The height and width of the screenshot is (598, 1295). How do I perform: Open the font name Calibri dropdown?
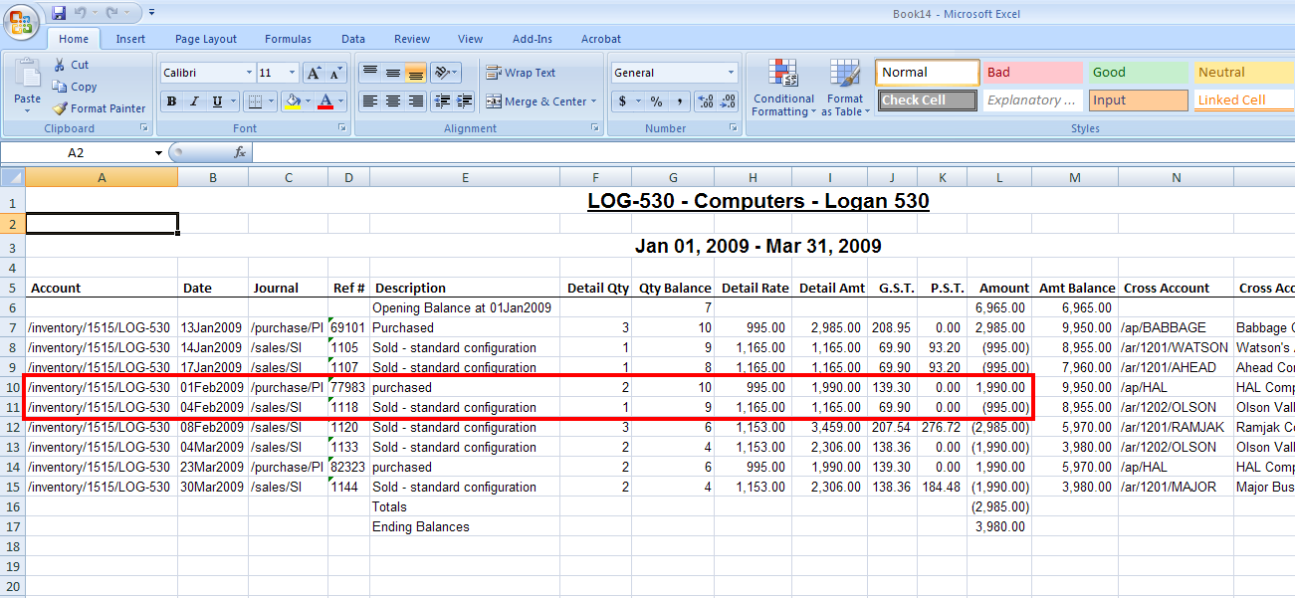tap(249, 73)
